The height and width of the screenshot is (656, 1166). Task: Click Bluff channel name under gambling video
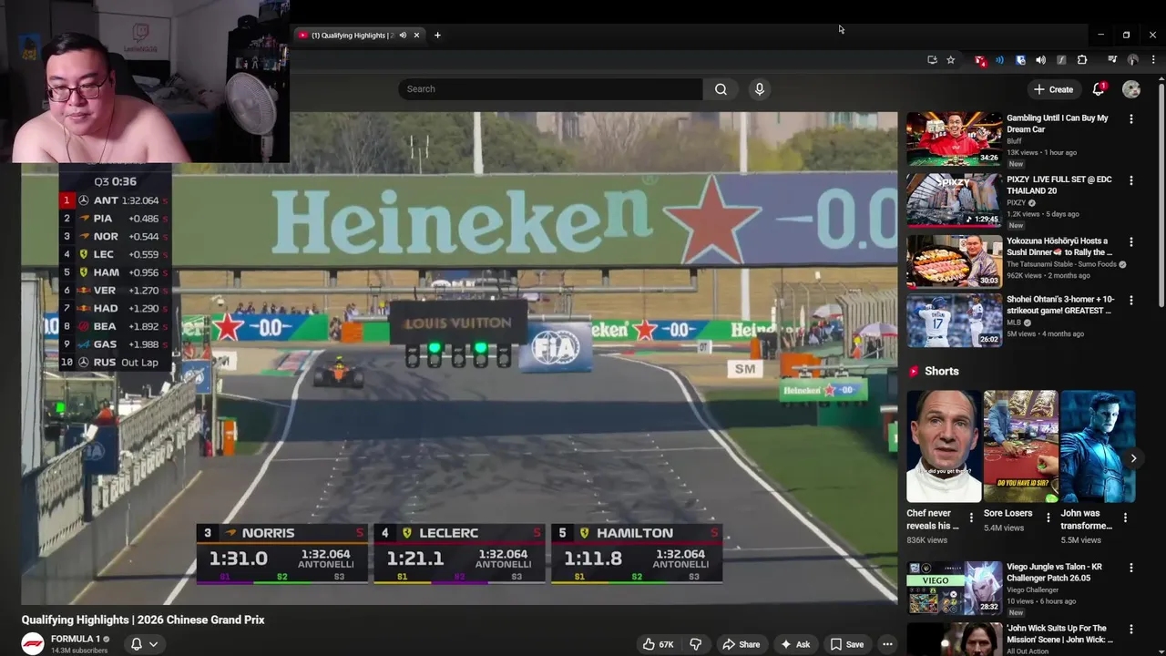(1014, 141)
